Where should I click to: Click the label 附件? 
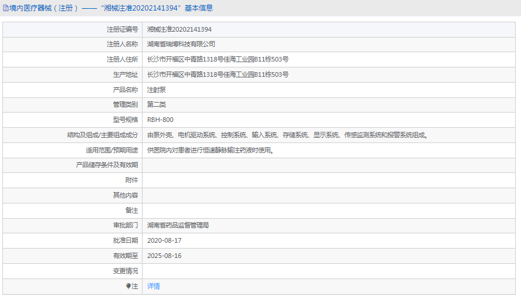point(131,180)
